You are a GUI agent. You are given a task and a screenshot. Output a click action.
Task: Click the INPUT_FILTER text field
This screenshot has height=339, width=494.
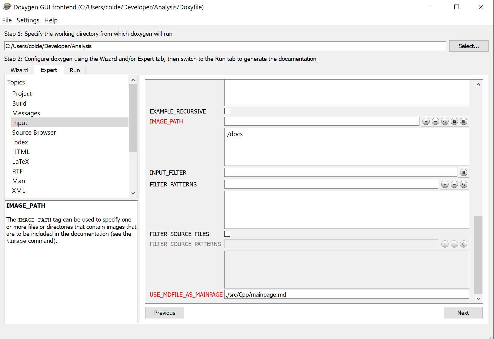(x=340, y=173)
